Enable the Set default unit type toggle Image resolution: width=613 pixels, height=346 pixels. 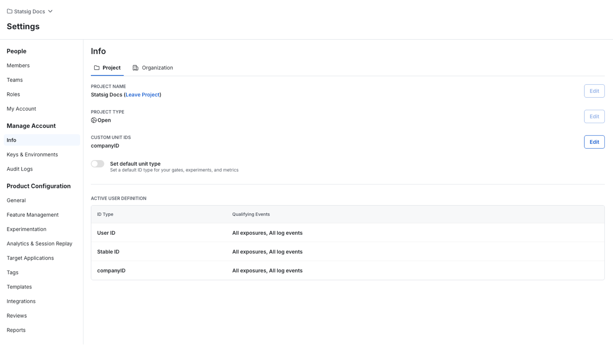click(97, 163)
